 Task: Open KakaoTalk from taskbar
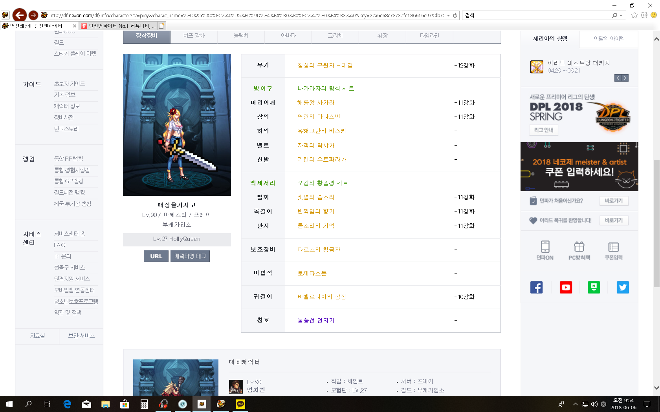tap(240, 404)
